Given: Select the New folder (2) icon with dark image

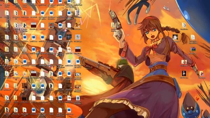Looking at the screenshot, I should pyautogui.click(x=7, y=110).
